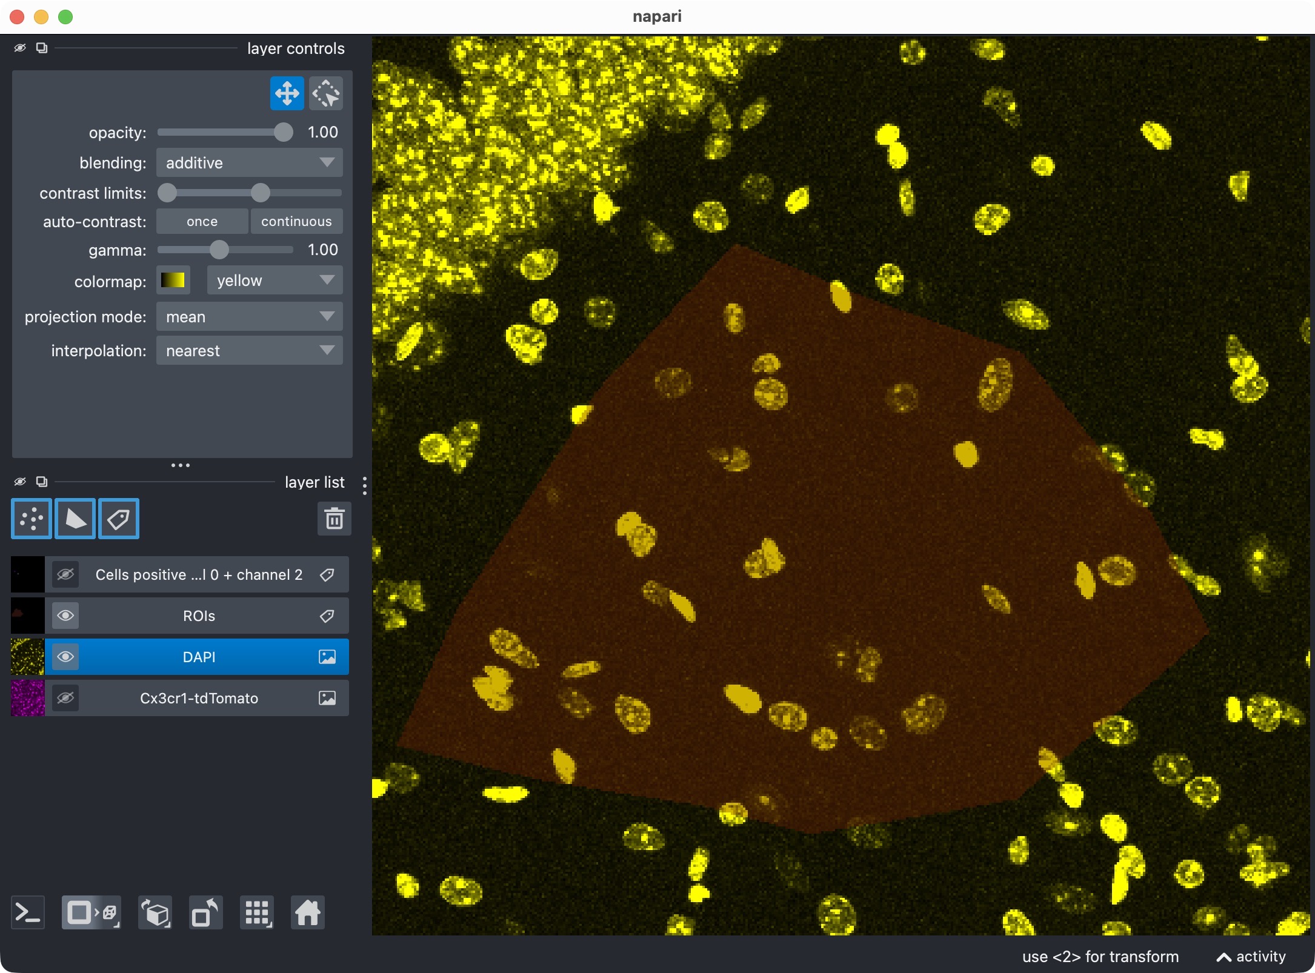Reset view with home icon
The height and width of the screenshot is (973, 1315).
click(308, 912)
